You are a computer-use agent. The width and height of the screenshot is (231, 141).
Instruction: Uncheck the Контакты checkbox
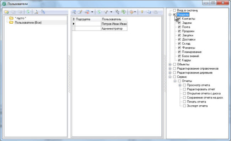coord(179,19)
